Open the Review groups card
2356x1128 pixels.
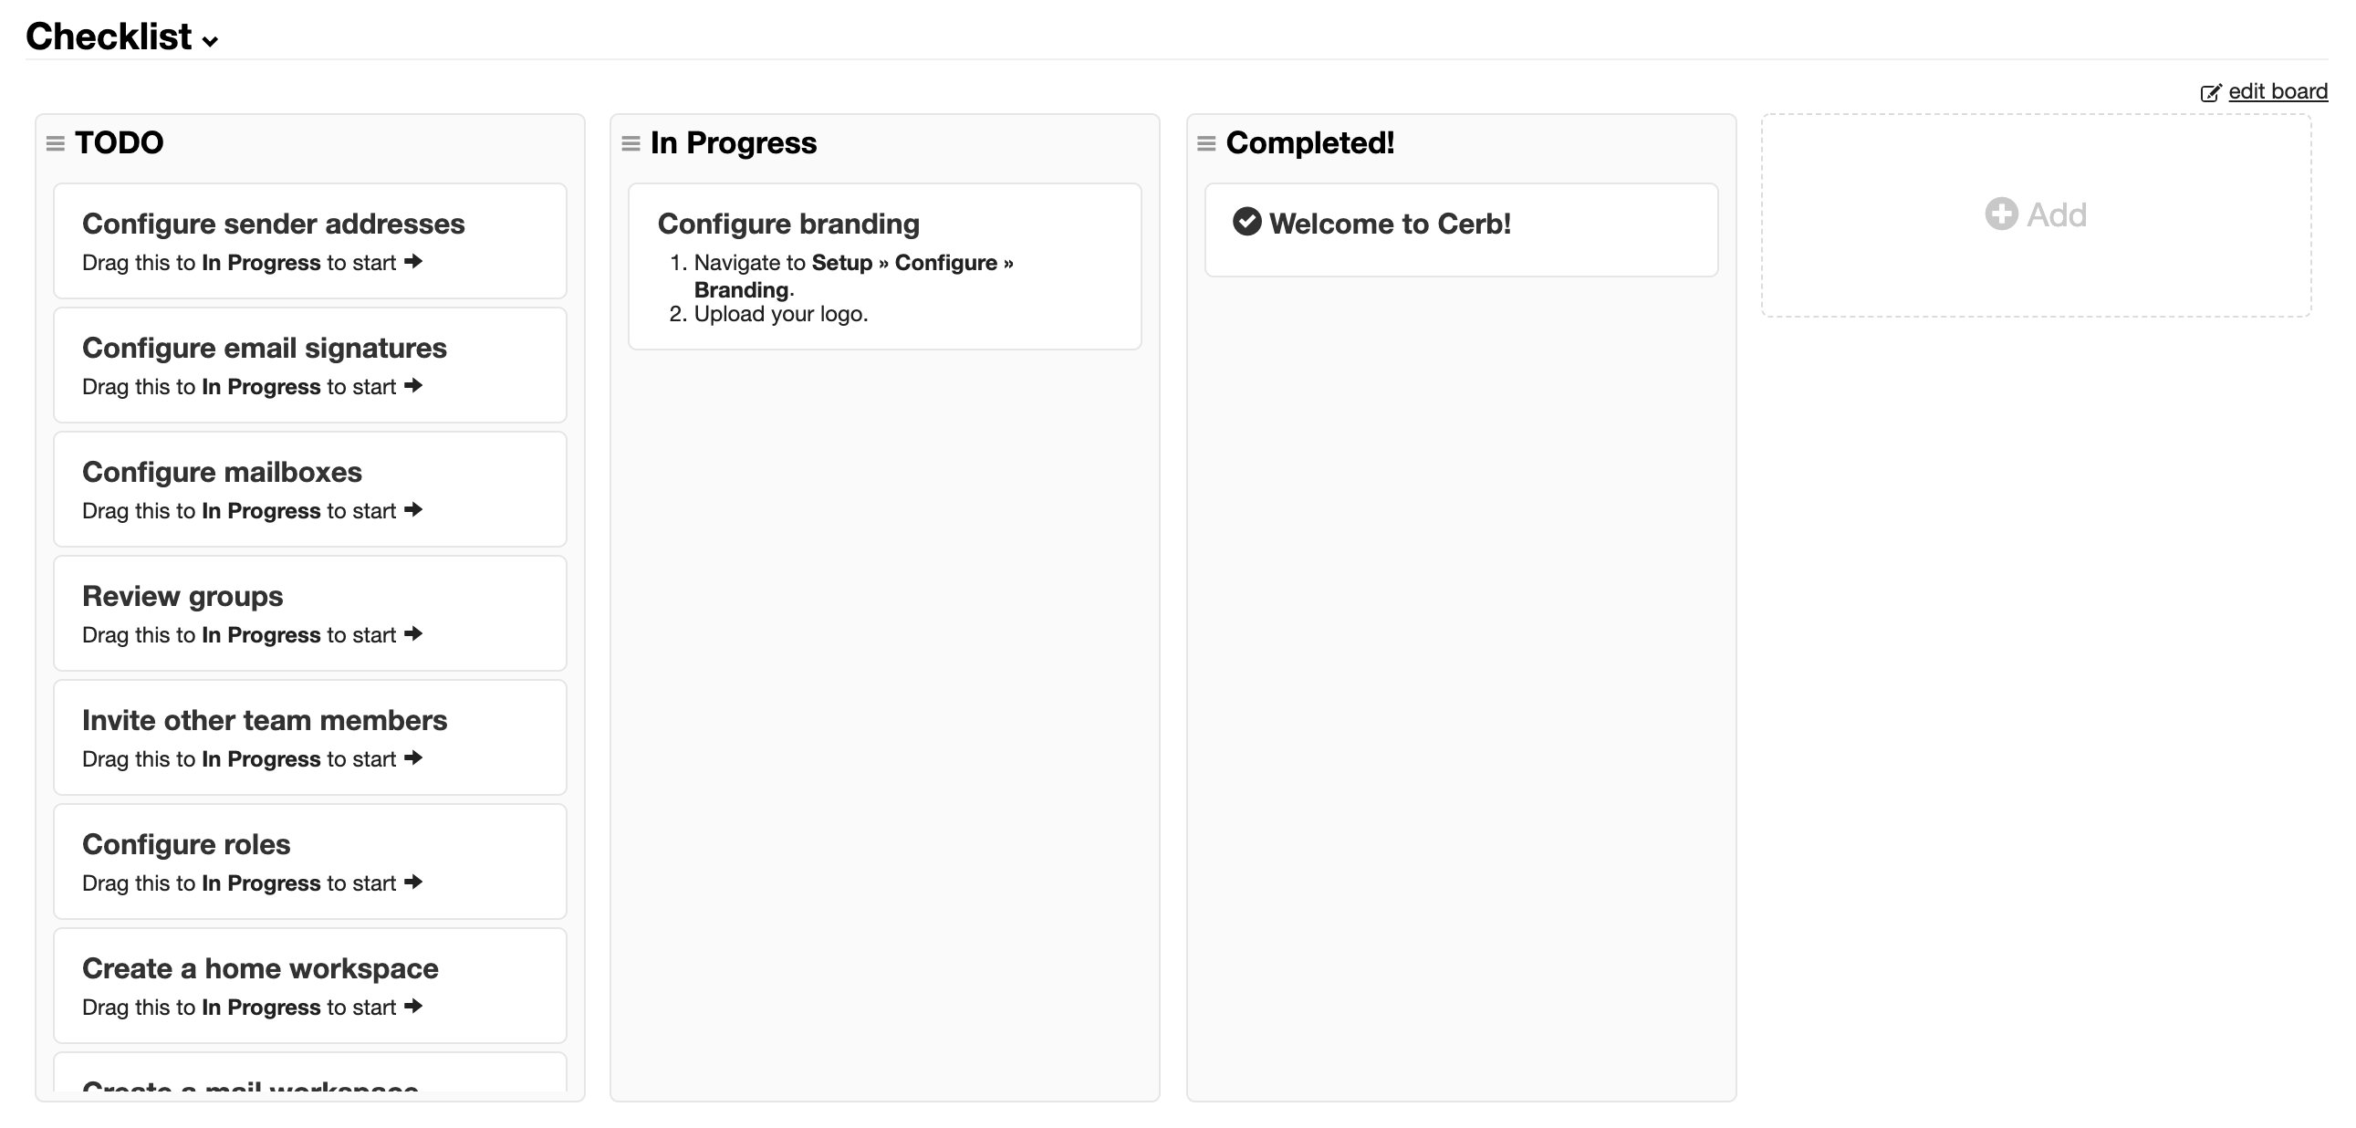point(310,613)
